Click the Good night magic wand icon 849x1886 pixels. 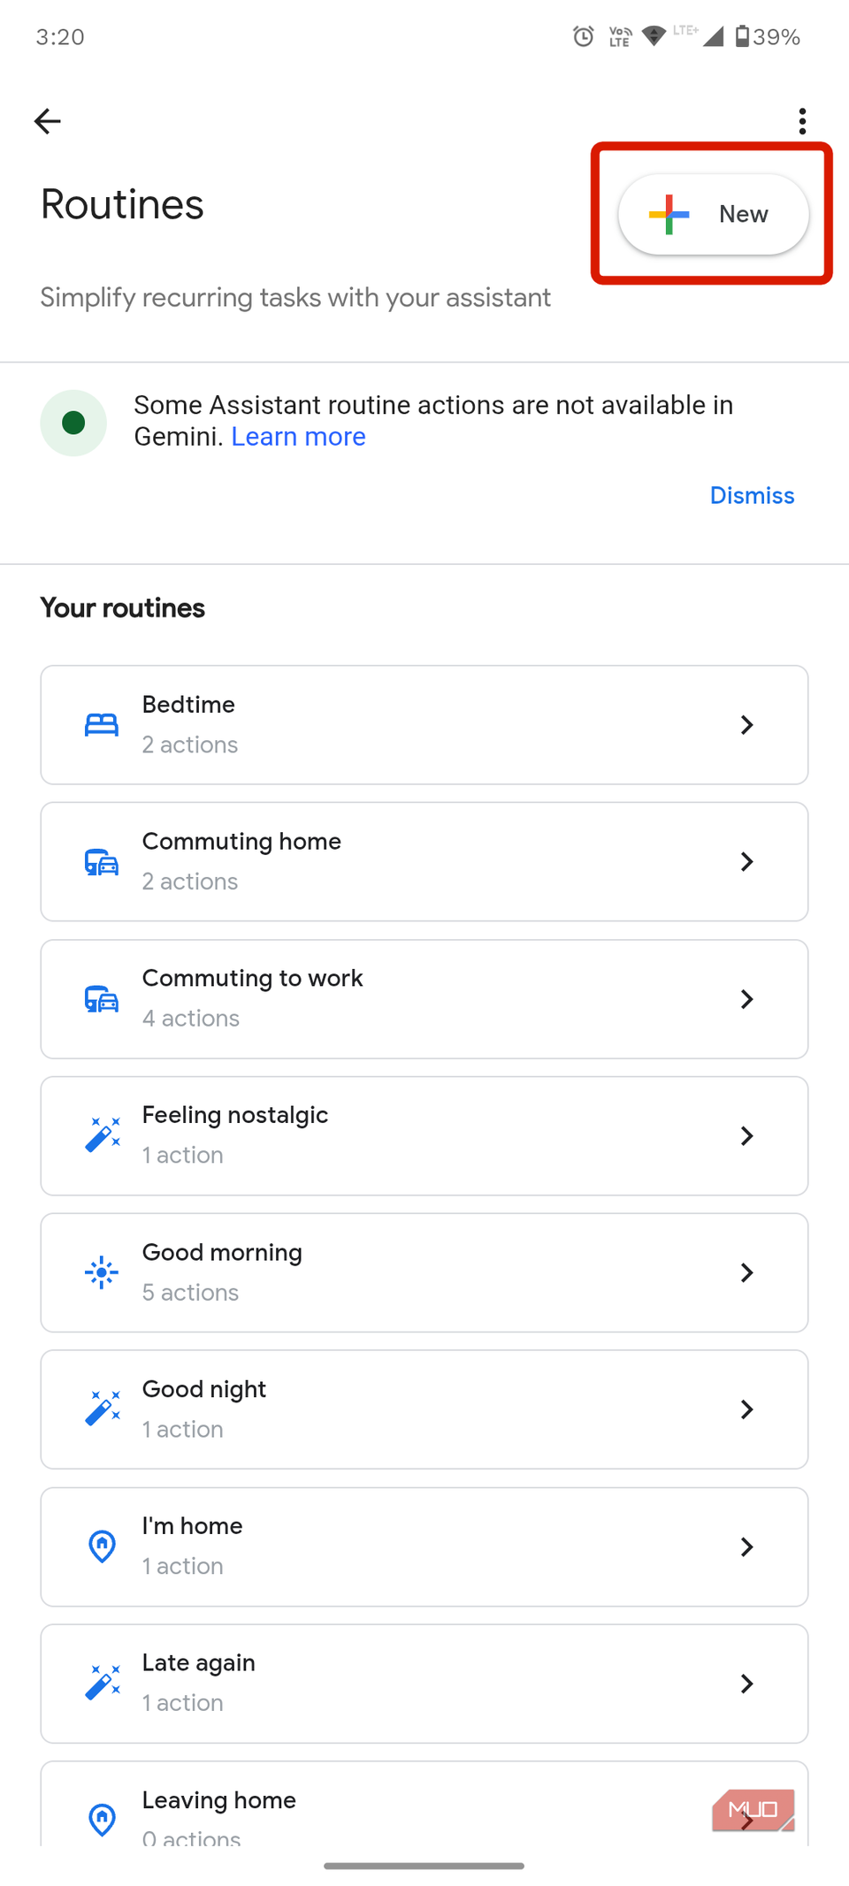(x=102, y=1409)
